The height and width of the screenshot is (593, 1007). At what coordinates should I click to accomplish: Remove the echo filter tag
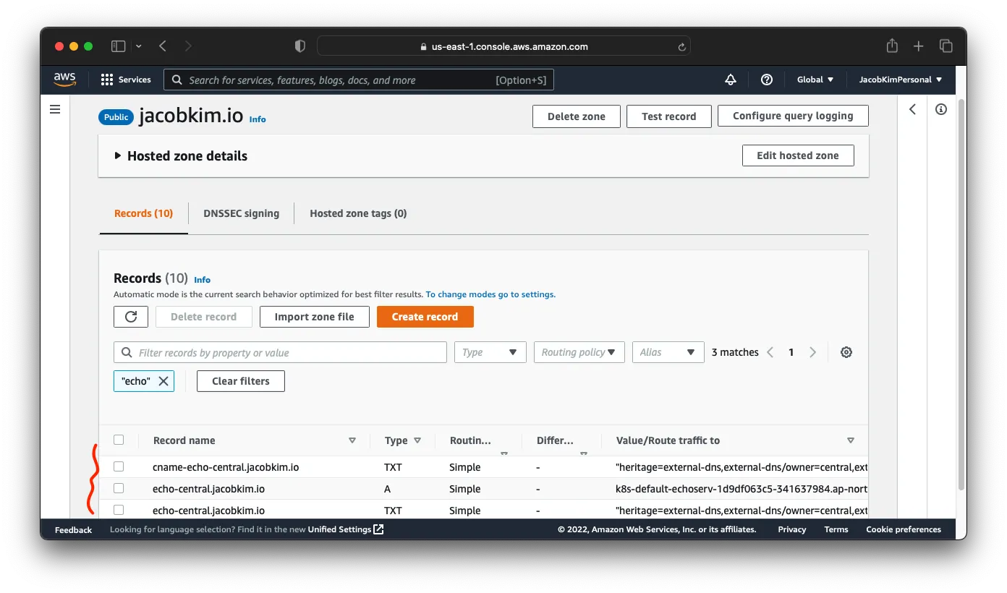[163, 380]
